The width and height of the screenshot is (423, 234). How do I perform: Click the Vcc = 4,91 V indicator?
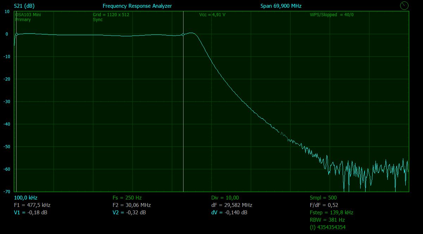pyautogui.click(x=212, y=15)
